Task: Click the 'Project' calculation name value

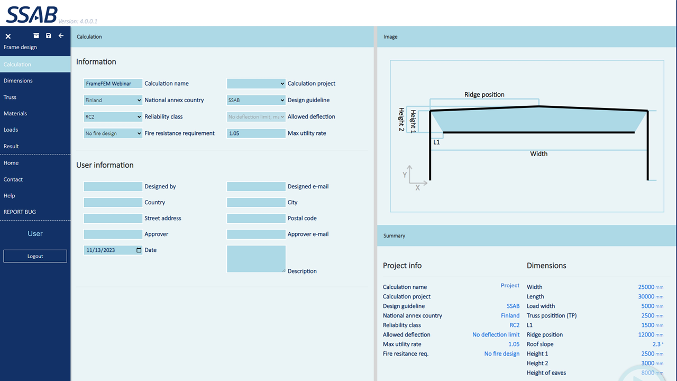Action: 510,286
